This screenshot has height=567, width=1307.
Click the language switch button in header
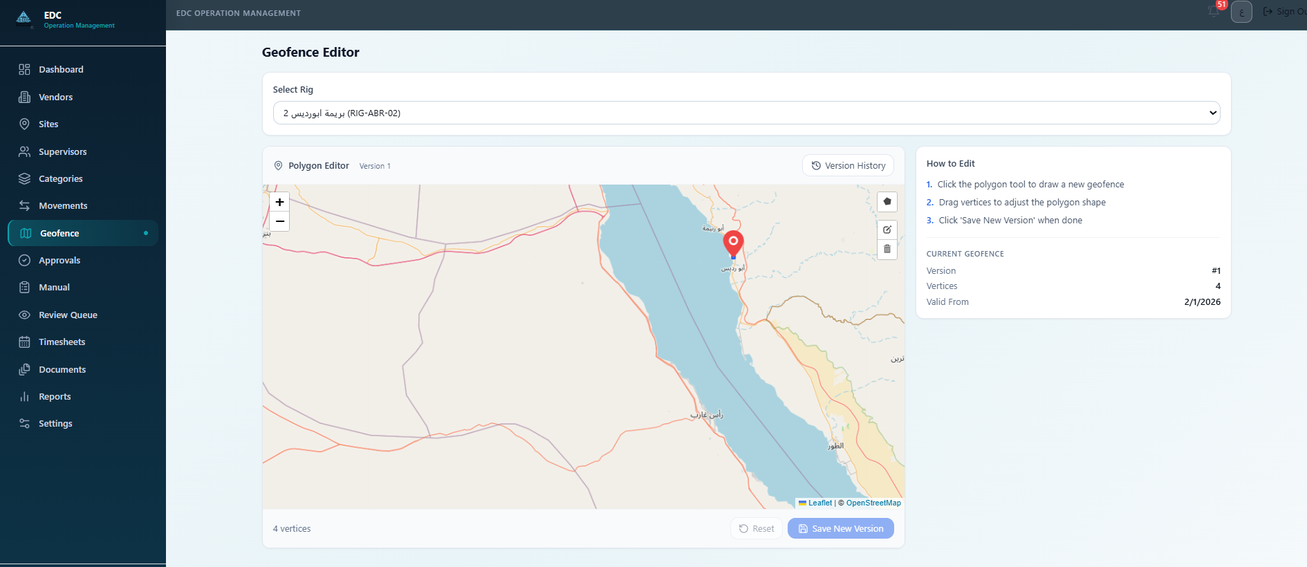coord(1241,12)
